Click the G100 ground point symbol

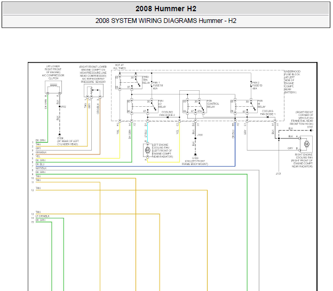pos(195,155)
